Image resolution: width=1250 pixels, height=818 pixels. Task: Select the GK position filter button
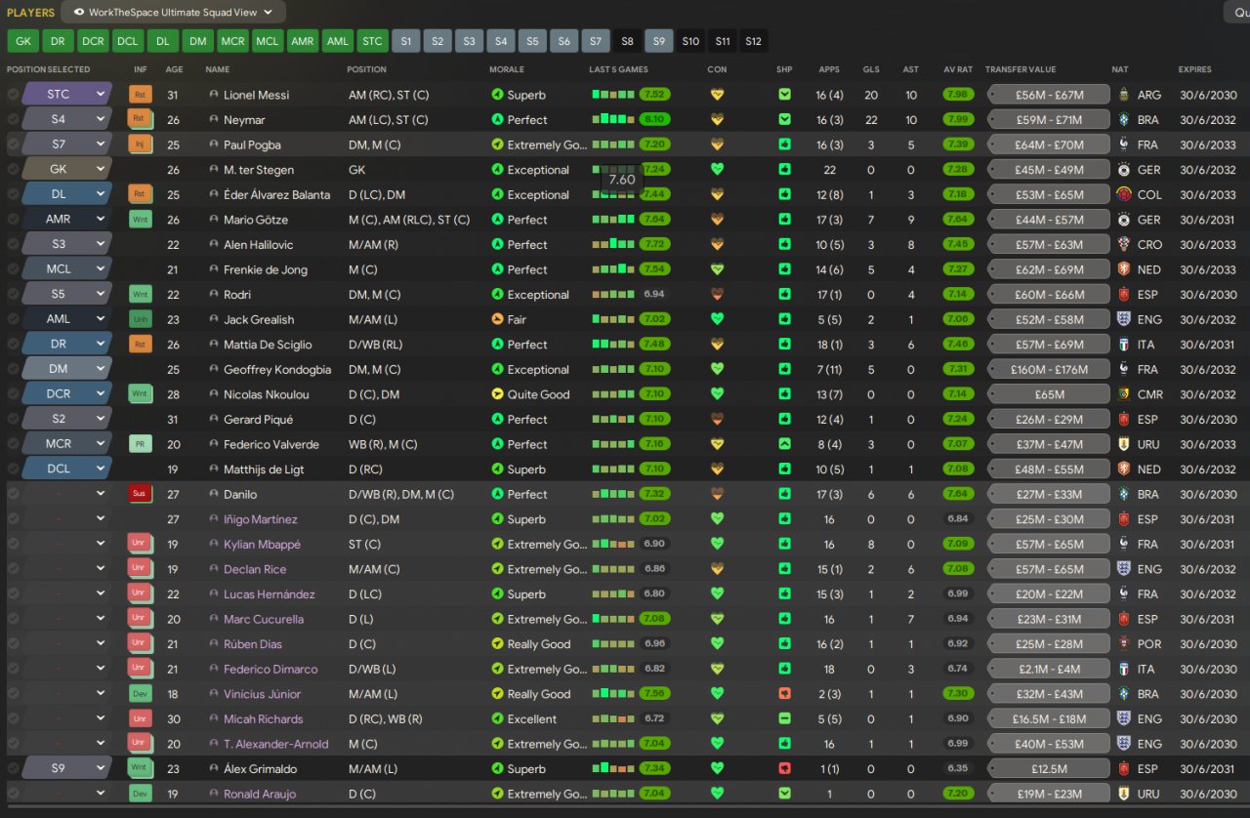(x=23, y=41)
